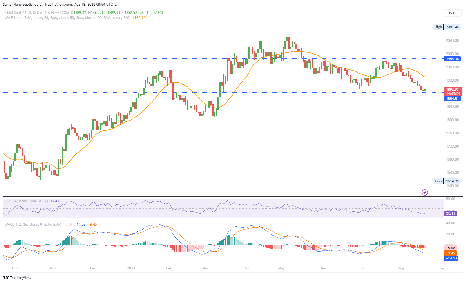Click the Apr label on time axis
Screen dimensions: 466x283
pyautogui.click(x=247, y=268)
